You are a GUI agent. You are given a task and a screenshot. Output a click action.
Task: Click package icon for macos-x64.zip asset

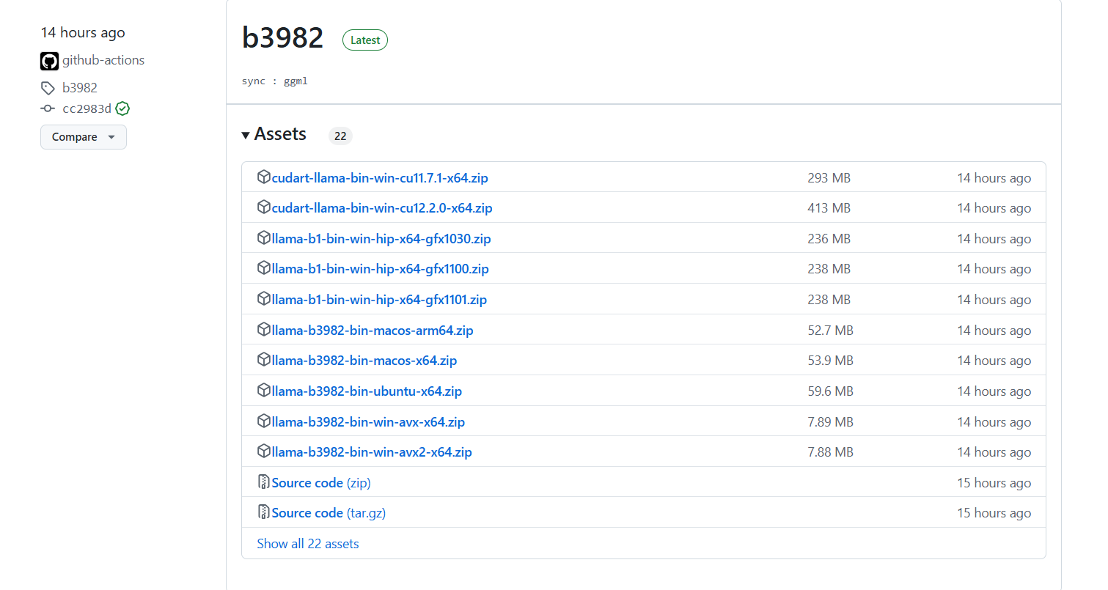click(264, 360)
